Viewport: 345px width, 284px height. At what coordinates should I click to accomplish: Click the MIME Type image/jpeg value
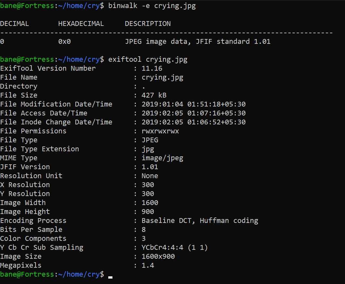coord(162,158)
